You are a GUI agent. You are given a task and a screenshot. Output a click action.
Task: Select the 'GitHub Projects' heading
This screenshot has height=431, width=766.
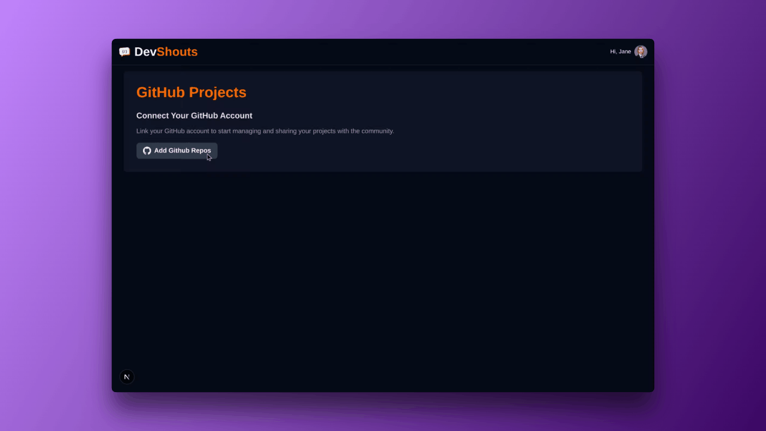pyautogui.click(x=191, y=92)
